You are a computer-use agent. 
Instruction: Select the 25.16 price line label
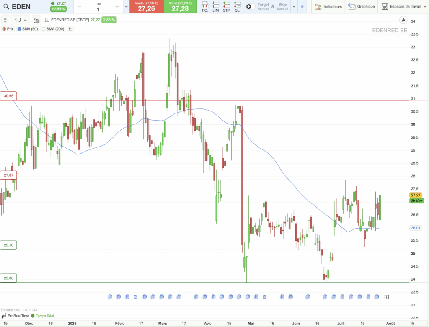[8, 245]
